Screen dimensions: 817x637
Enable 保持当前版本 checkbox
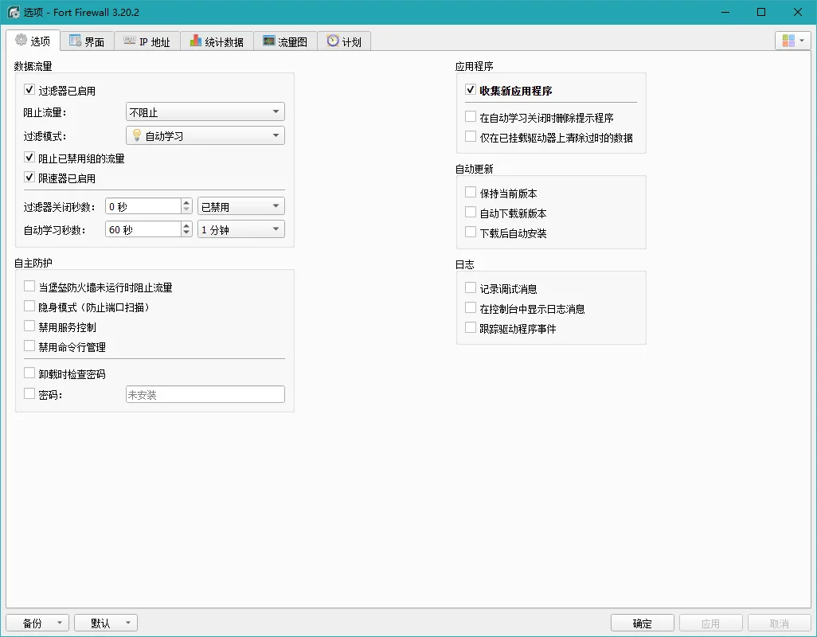click(471, 192)
